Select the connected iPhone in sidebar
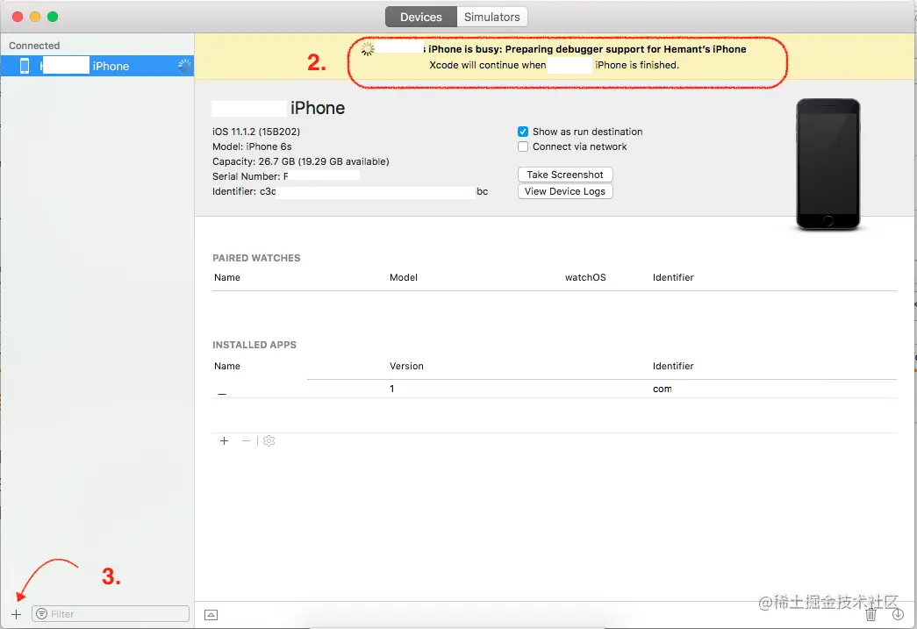The height and width of the screenshot is (629, 917). click(97, 66)
